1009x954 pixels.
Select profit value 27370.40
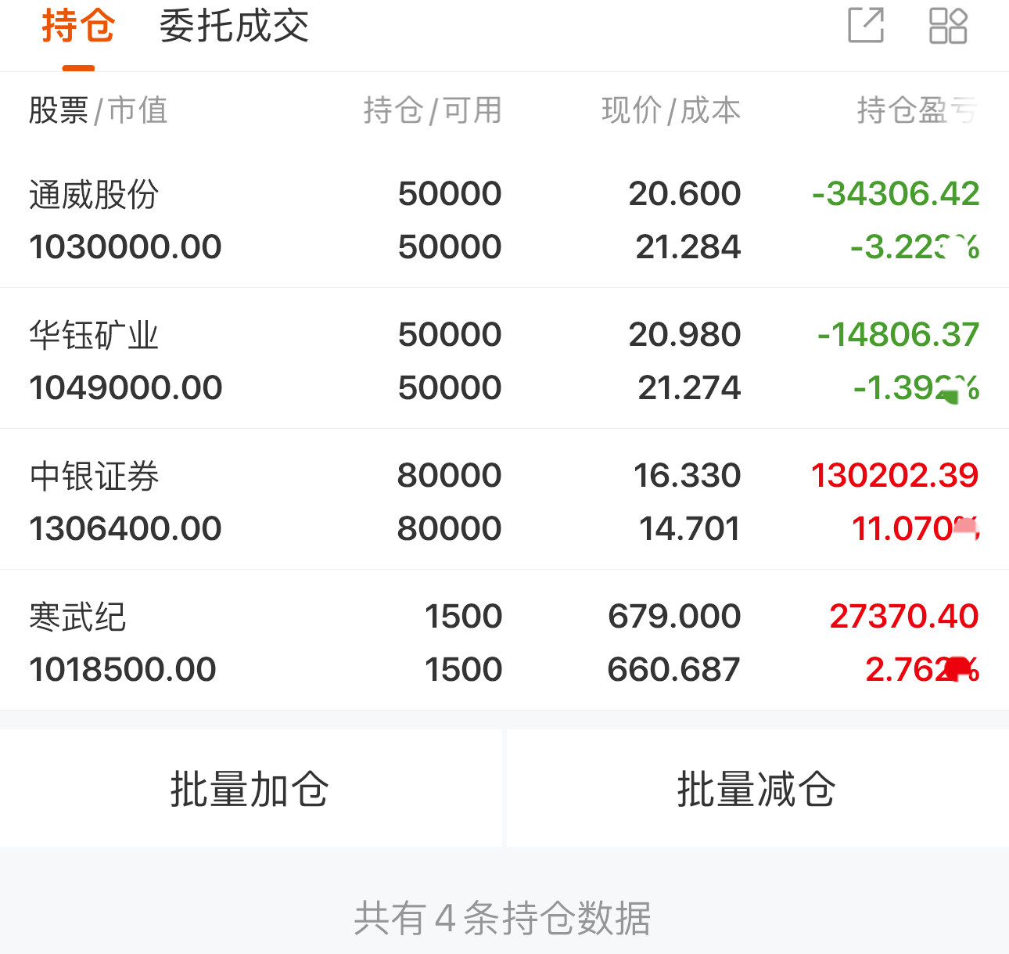point(904,617)
